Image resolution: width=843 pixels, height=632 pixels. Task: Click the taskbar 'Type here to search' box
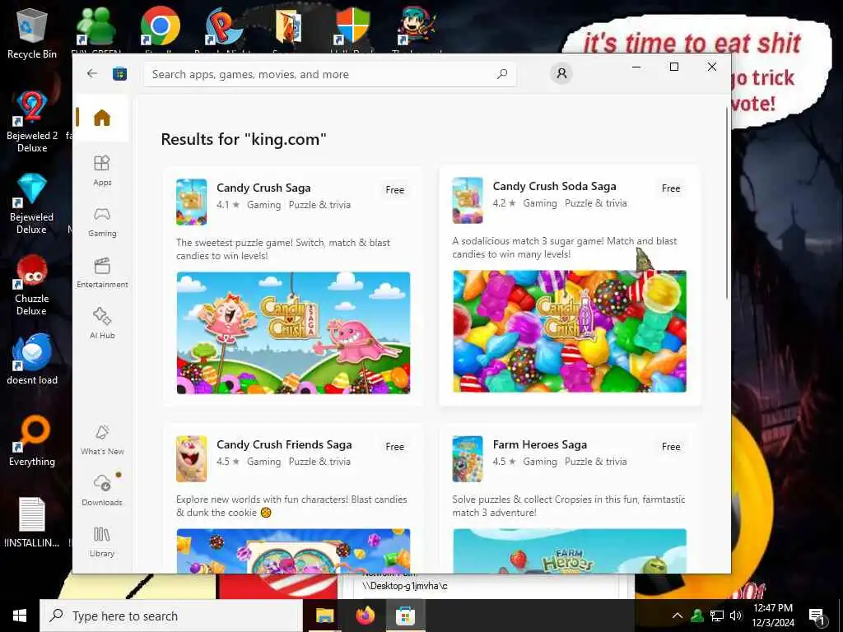[171, 616]
